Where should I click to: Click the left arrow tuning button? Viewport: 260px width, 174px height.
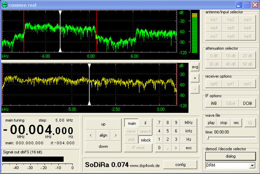coord(90,135)
